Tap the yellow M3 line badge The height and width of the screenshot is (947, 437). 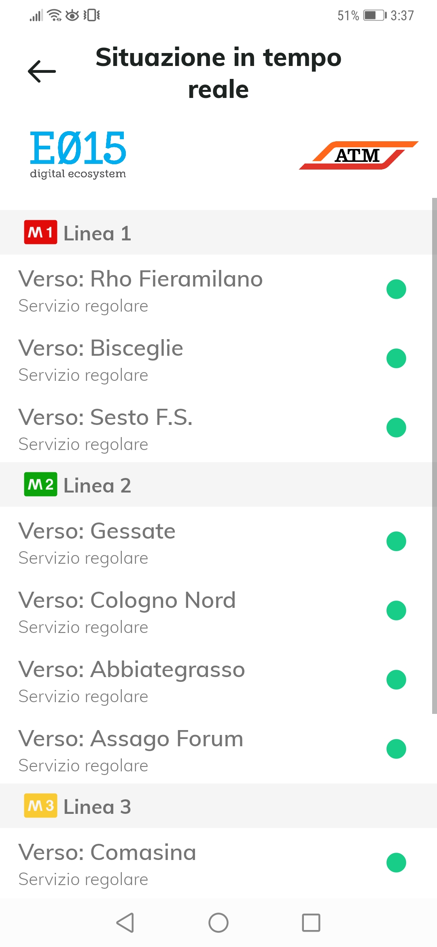40,806
